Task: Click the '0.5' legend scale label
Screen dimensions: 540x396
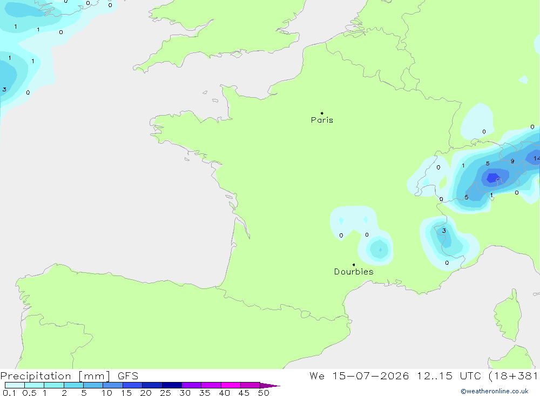Action: pos(29,393)
